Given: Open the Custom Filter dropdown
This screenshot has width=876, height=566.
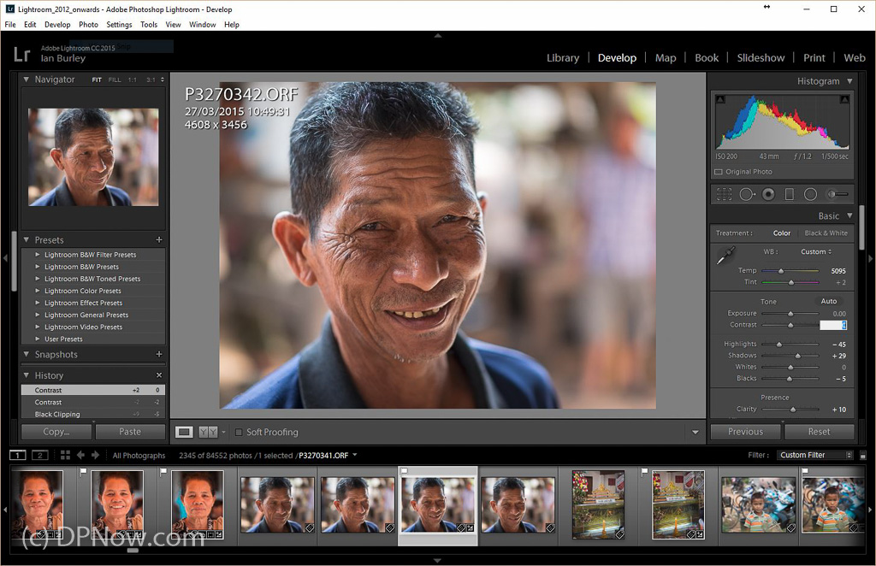Looking at the screenshot, I should click(x=815, y=456).
